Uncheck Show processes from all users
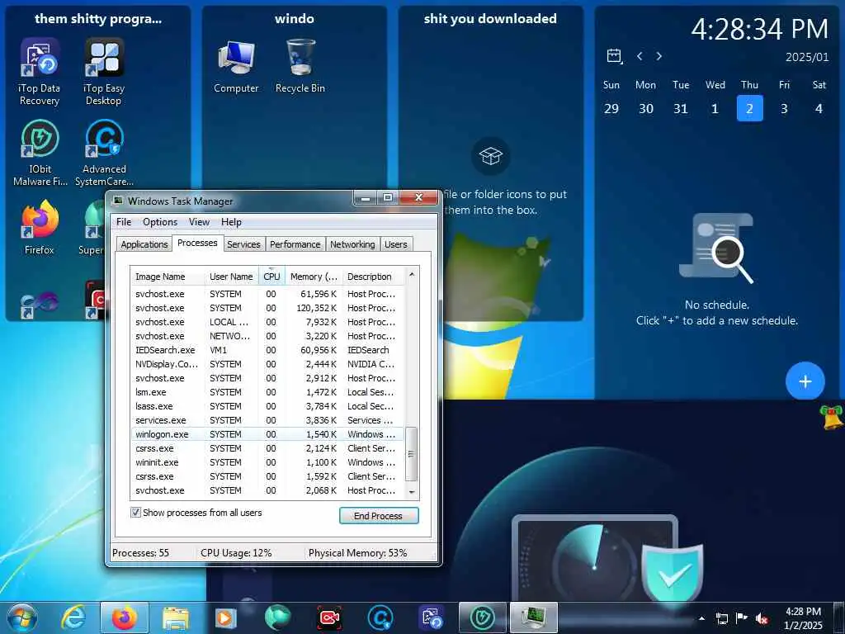 [136, 513]
